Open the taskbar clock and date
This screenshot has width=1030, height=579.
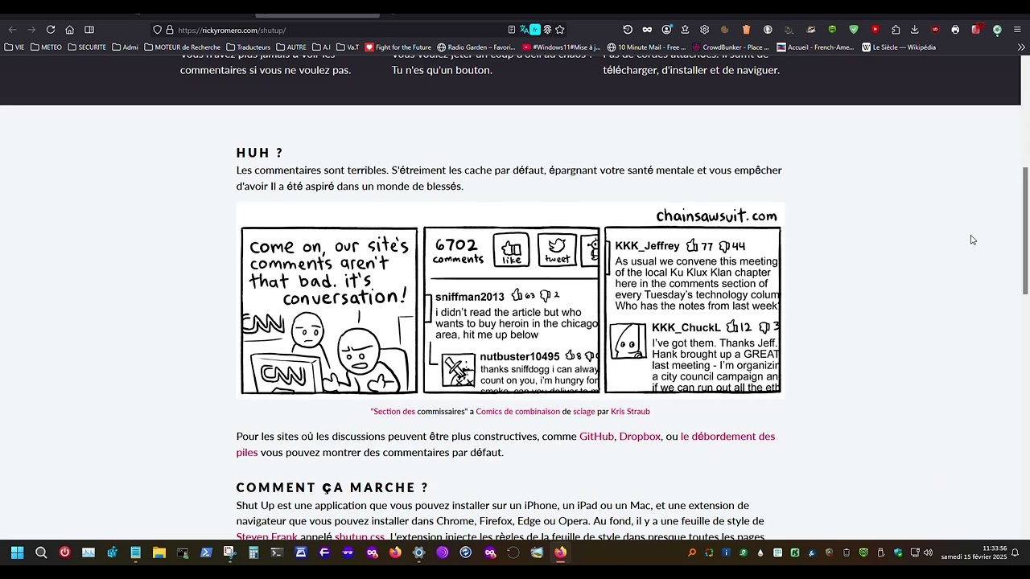pyautogui.click(x=974, y=552)
